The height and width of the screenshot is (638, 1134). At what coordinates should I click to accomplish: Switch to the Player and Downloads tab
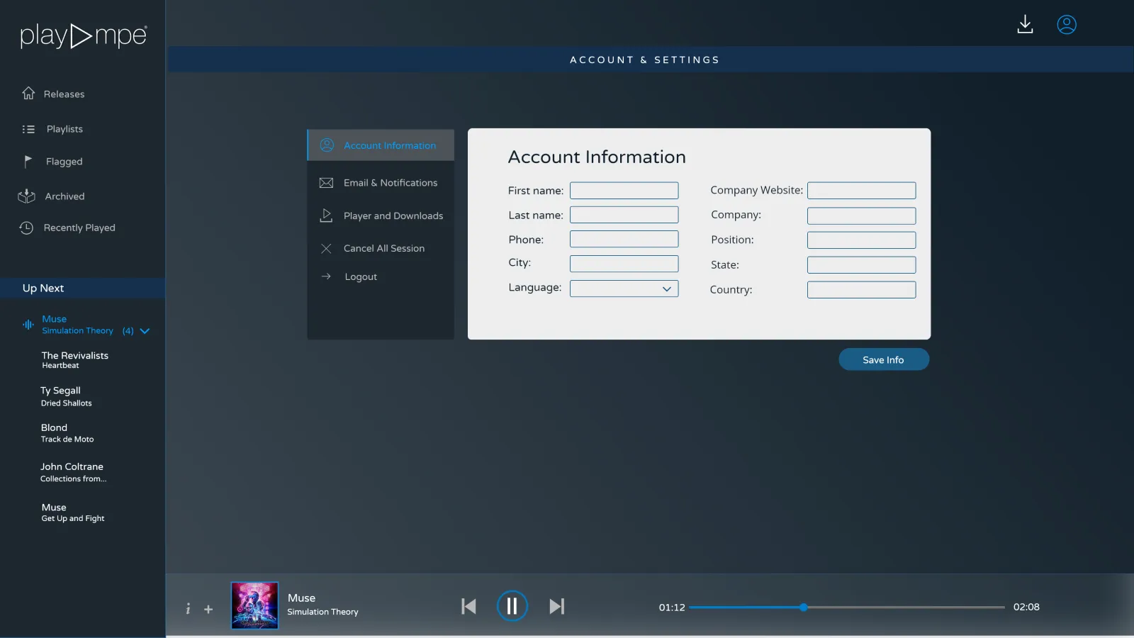393,216
